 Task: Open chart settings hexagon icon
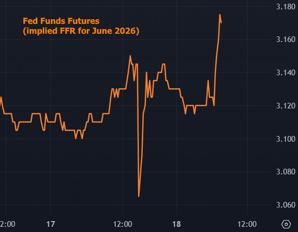click(x=286, y=224)
